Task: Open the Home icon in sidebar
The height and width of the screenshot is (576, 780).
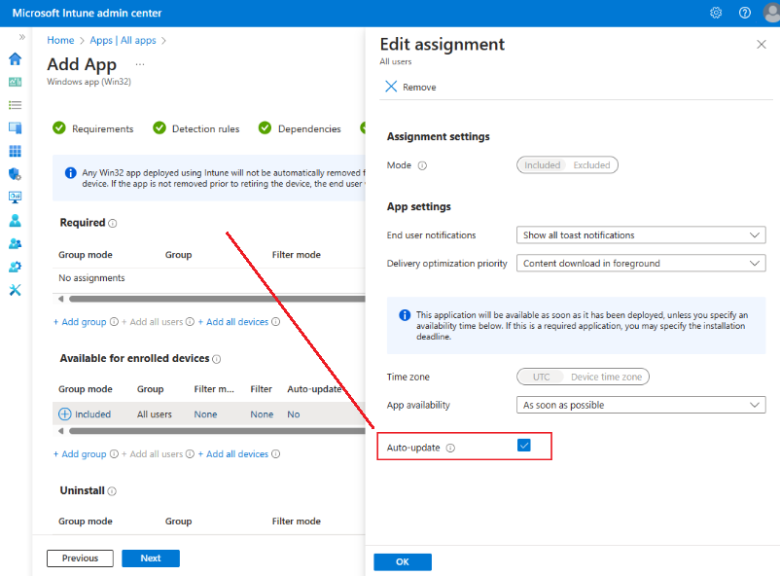Action: coord(15,58)
